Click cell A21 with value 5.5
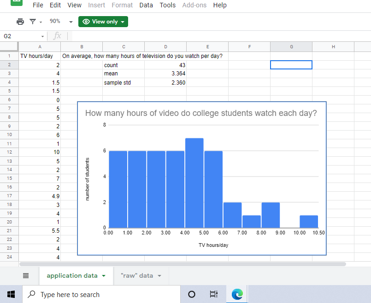This screenshot has width=371, height=303. point(40,231)
